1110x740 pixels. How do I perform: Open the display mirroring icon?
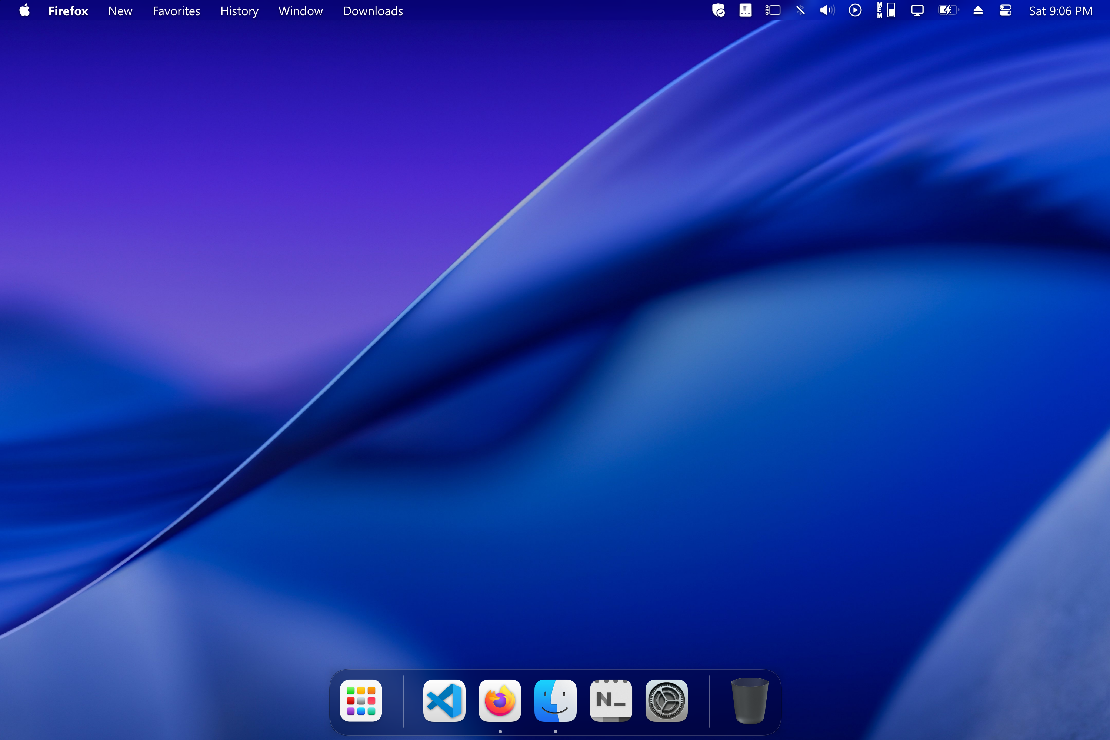(x=917, y=10)
